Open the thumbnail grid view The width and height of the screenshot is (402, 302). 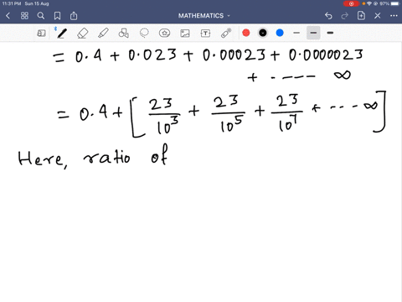tap(24, 16)
